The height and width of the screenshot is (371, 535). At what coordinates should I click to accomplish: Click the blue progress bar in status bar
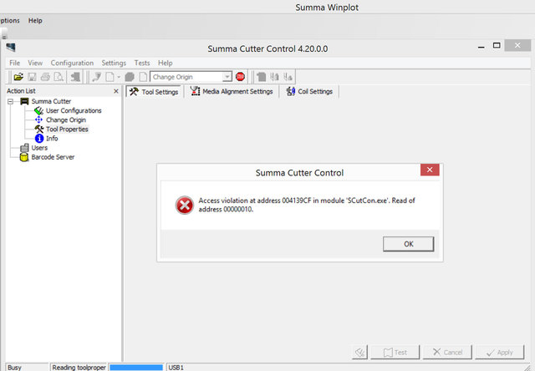point(136,368)
